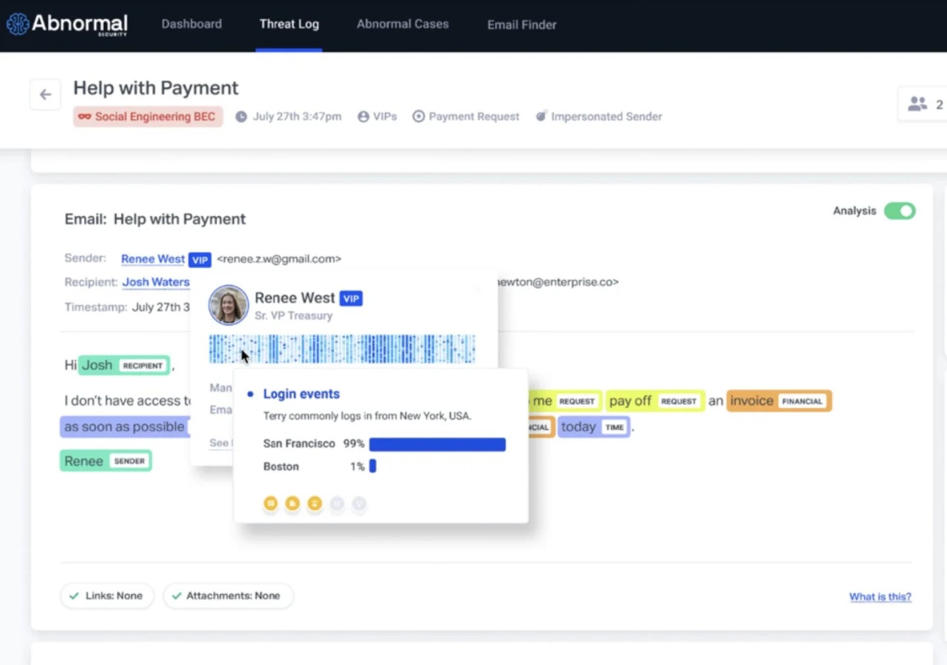Viewport: 947px width, 665px height.
Task: Click the 'Email: Help with Payment' heading
Action: 155,219
